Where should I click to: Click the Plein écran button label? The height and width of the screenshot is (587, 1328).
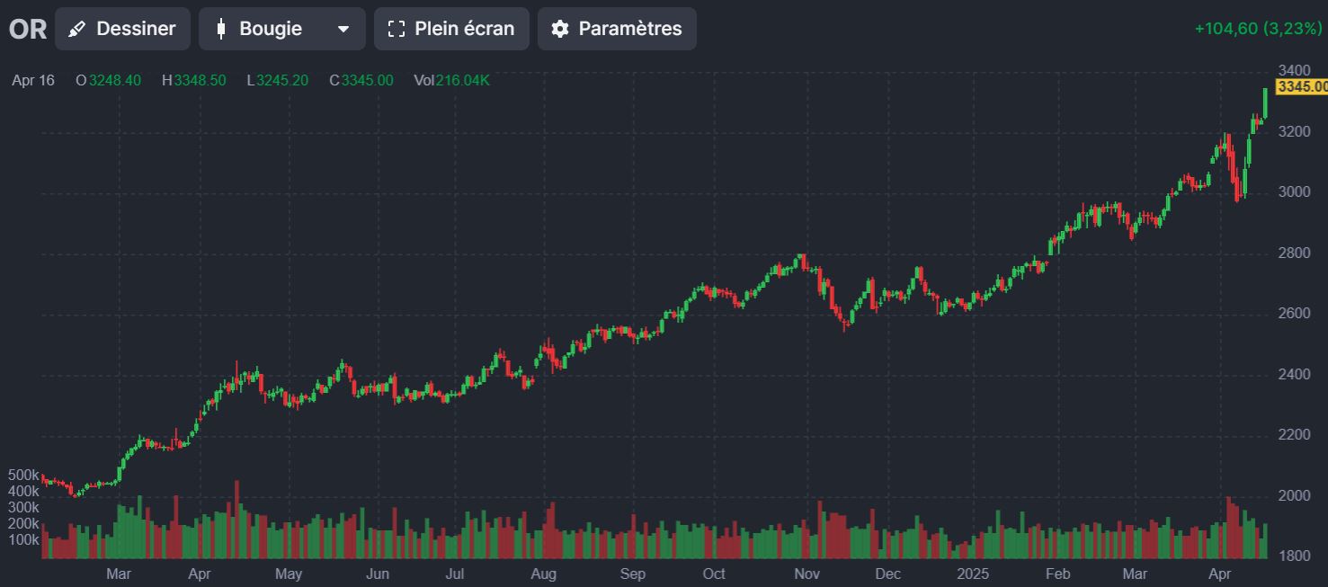click(464, 29)
